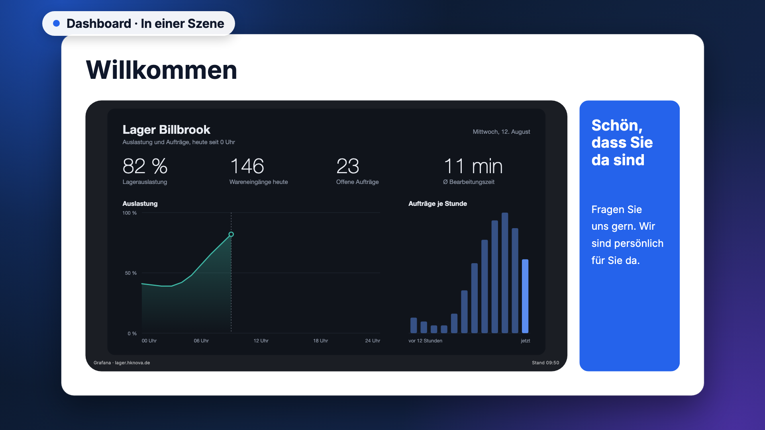Click the date 'Mittwoch, 12. August'
Screen dimensions: 765x430
pyautogui.click(x=501, y=132)
